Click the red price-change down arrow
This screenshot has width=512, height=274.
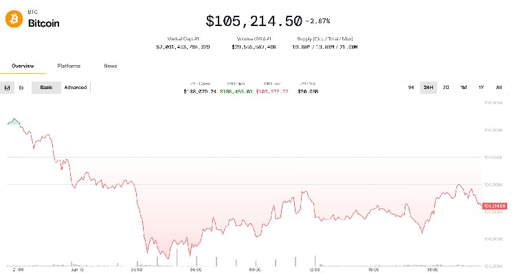click(309, 23)
